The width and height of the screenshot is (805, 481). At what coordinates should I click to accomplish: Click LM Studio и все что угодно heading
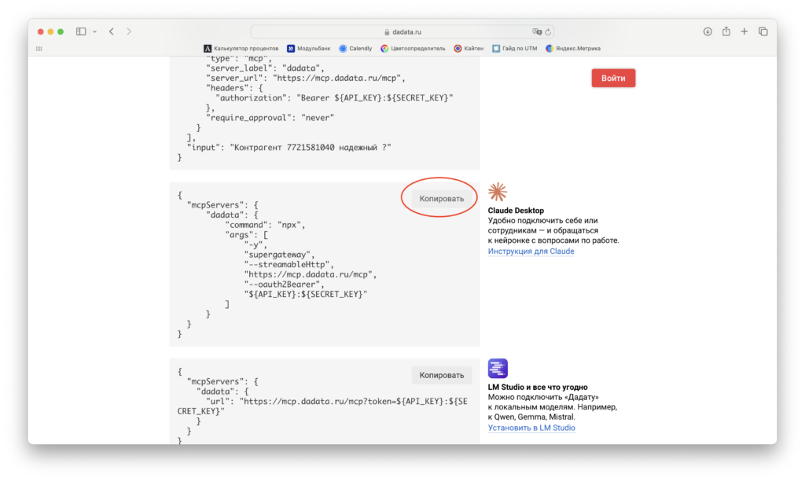(538, 387)
